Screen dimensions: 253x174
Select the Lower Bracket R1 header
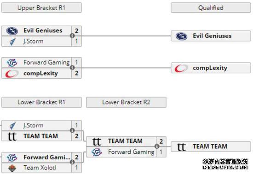(41, 102)
